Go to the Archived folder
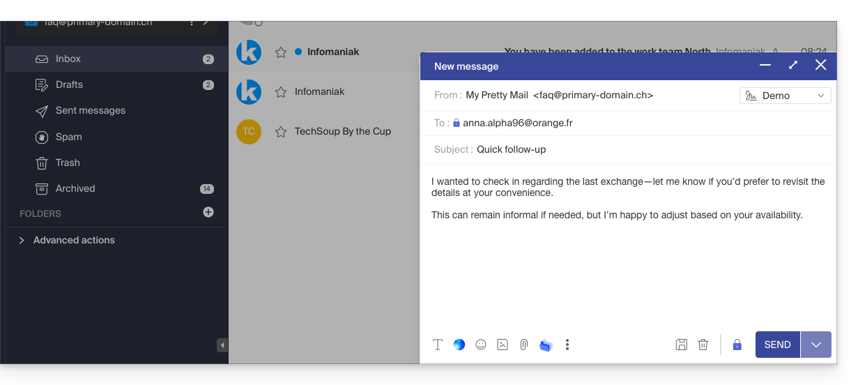This screenshot has width=858, height=385. [x=75, y=188]
